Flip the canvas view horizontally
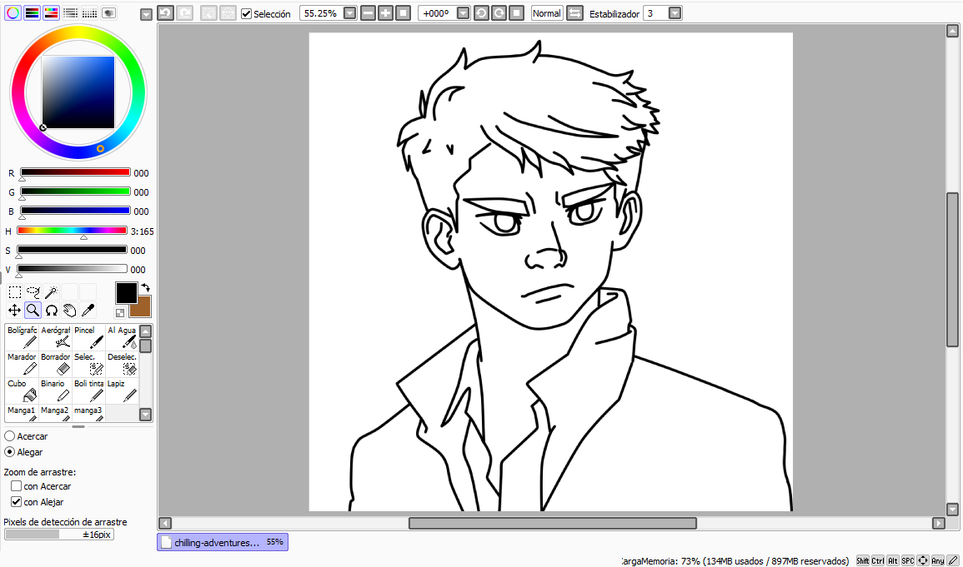The width and height of the screenshot is (963, 567). click(574, 12)
